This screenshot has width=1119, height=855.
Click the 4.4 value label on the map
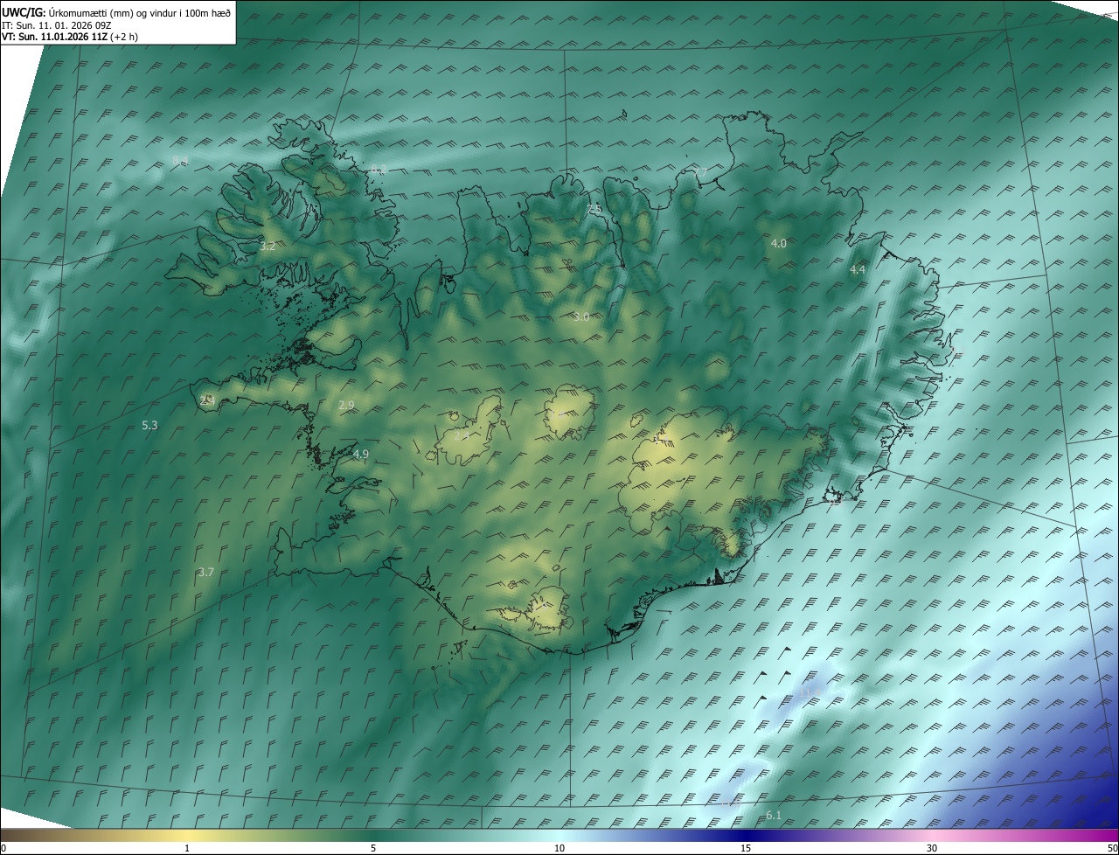(857, 270)
